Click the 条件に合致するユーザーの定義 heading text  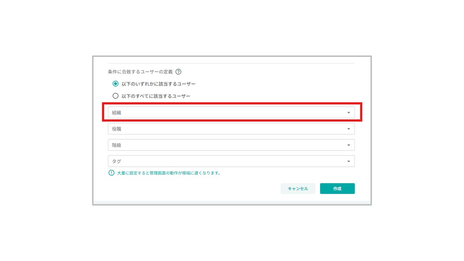(140, 72)
